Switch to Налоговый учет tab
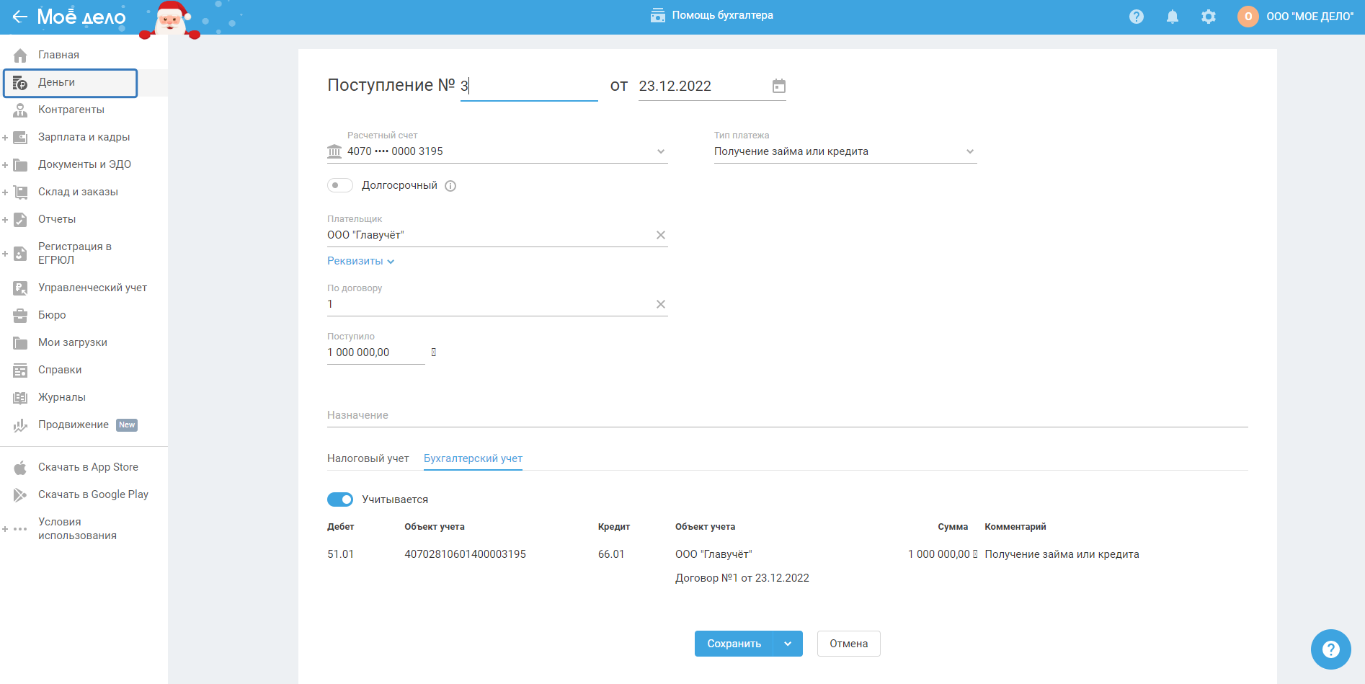 pyautogui.click(x=368, y=458)
